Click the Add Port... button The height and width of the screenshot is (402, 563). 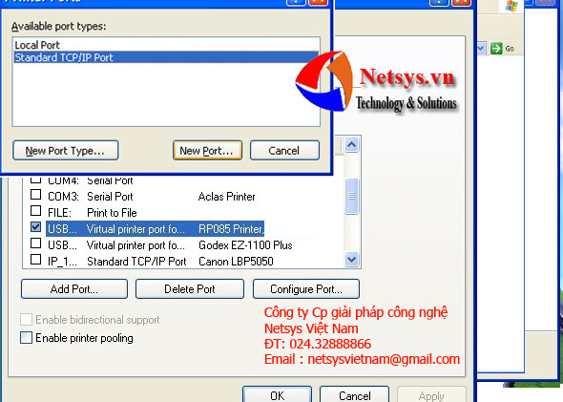[74, 288]
